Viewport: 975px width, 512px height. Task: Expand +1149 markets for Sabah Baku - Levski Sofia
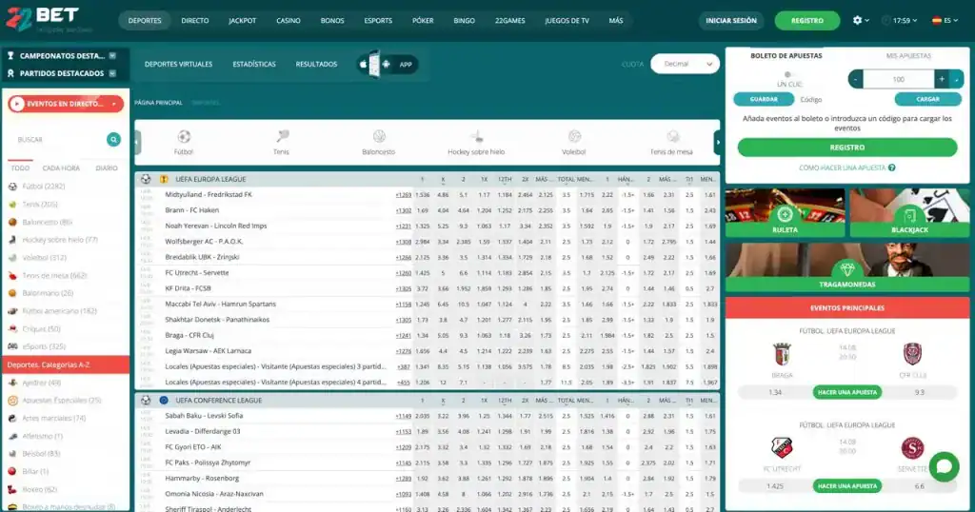[x=404, y=416]
